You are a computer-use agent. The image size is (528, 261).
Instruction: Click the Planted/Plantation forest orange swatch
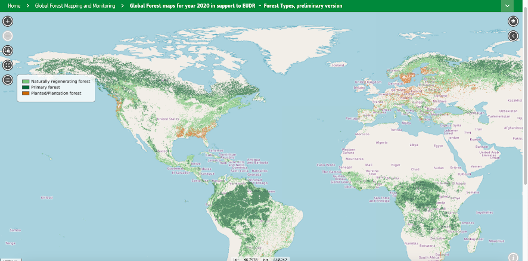pyautogui.click(x=26, y=94)
